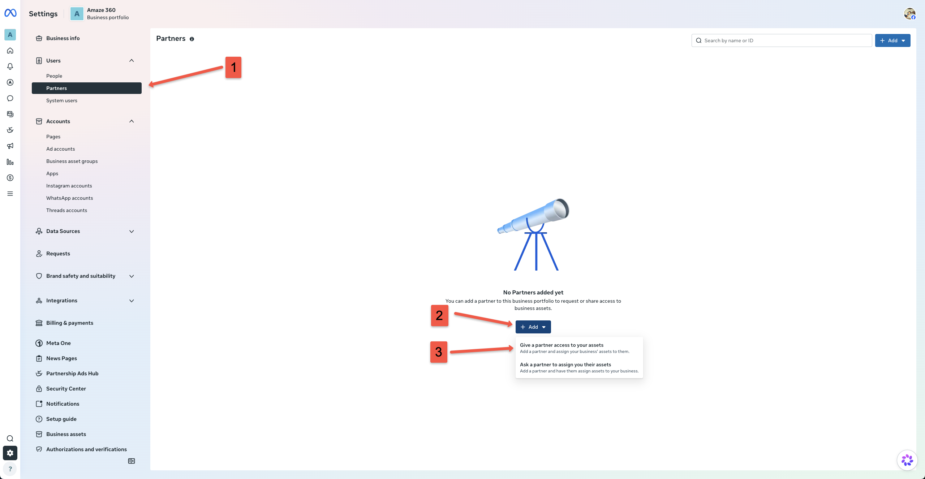Open Partnership Ads Hub
This screenshot has height=479, width=925.
[87, 374]
